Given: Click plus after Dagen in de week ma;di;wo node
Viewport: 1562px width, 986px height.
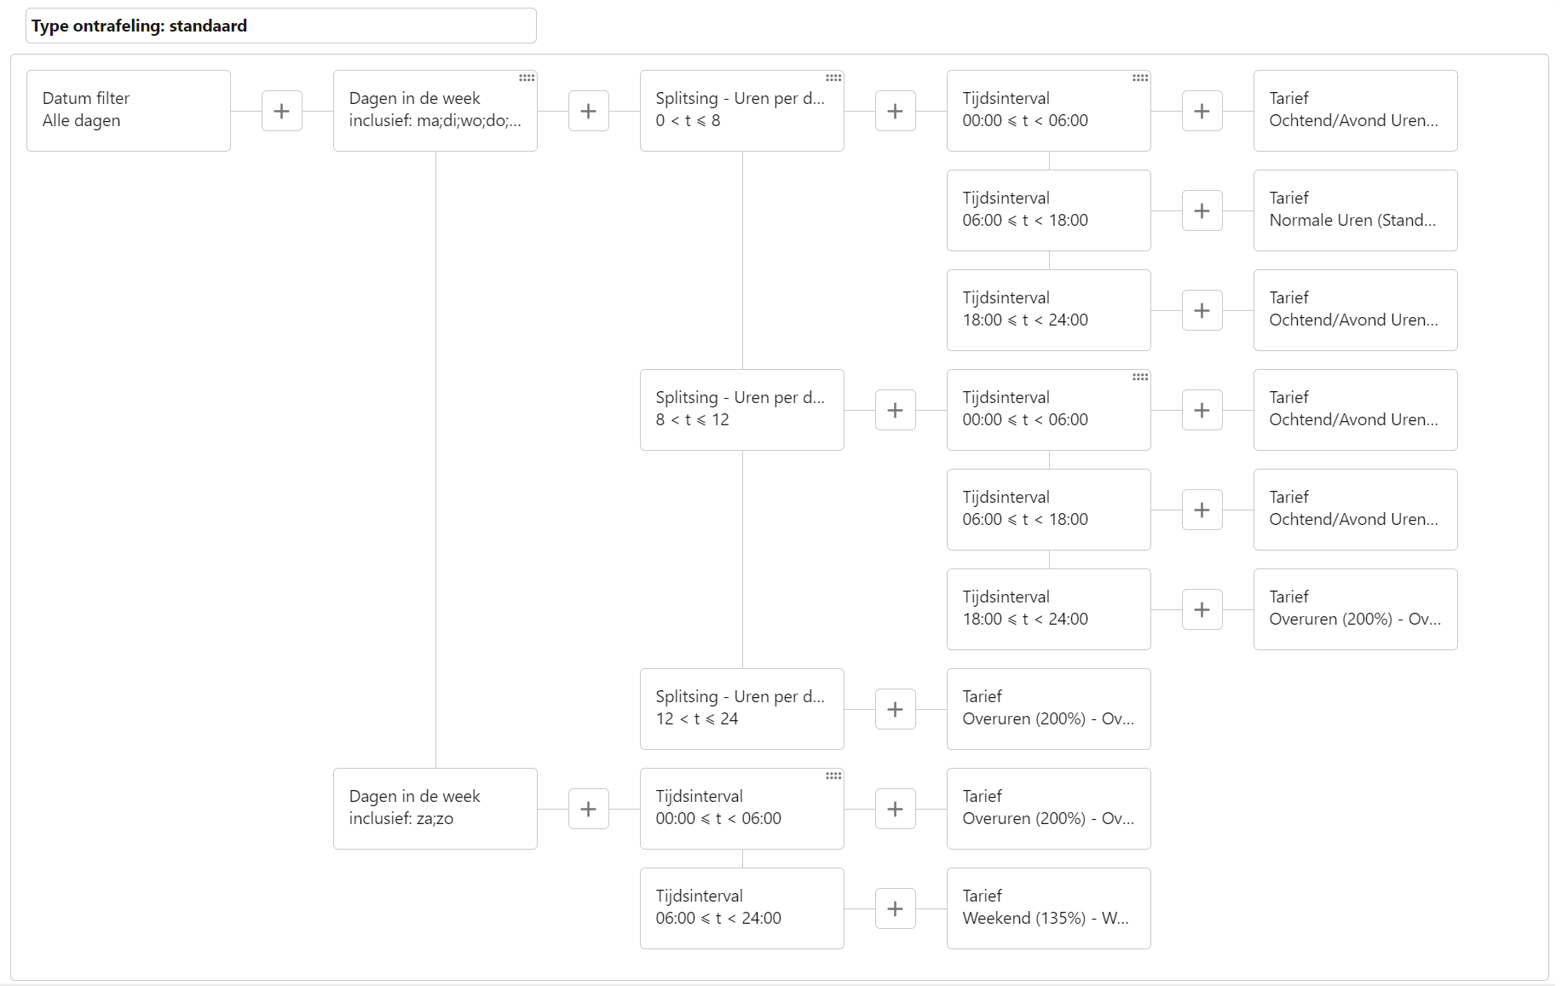Looking at the screenshot, I should [x=589, y=111].
